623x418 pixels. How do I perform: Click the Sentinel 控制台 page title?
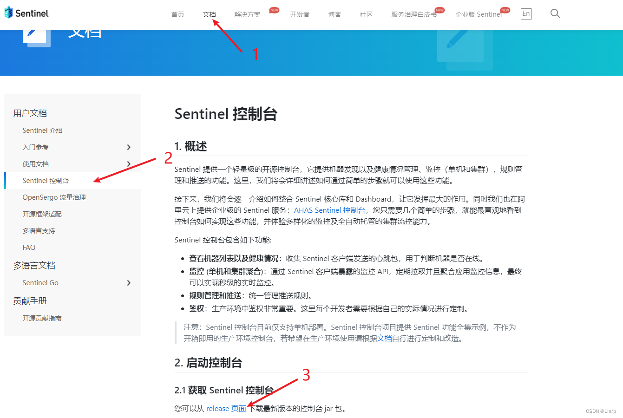coord(226,114)
